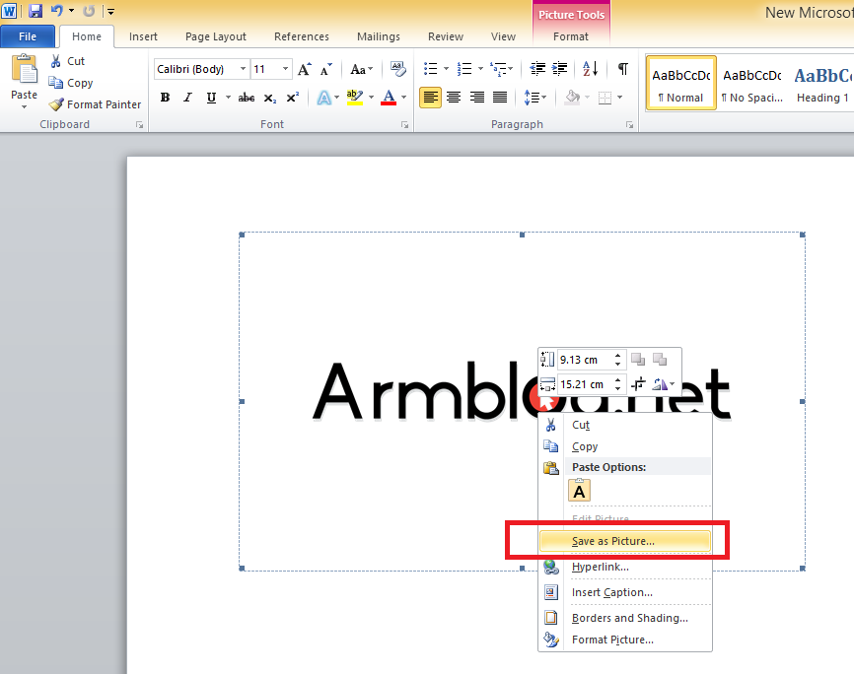The width and height of the screenshot is (854, 674).
Task: Apply the Normal style
Action: (680, 83)
